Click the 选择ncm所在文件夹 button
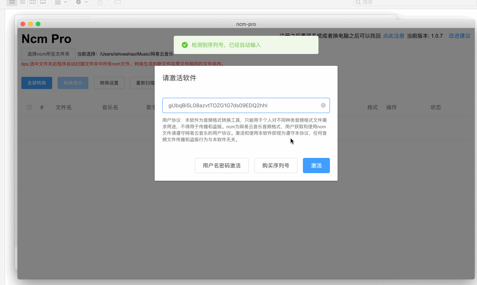This screenshot has height=285, width=477. [x=48, y=54]
